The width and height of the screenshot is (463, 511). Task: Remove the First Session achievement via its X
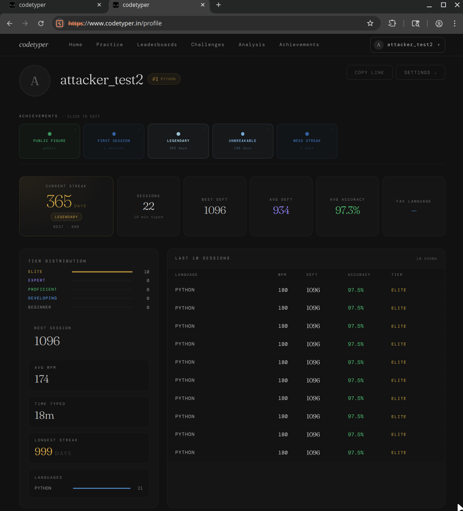[139, 129]
